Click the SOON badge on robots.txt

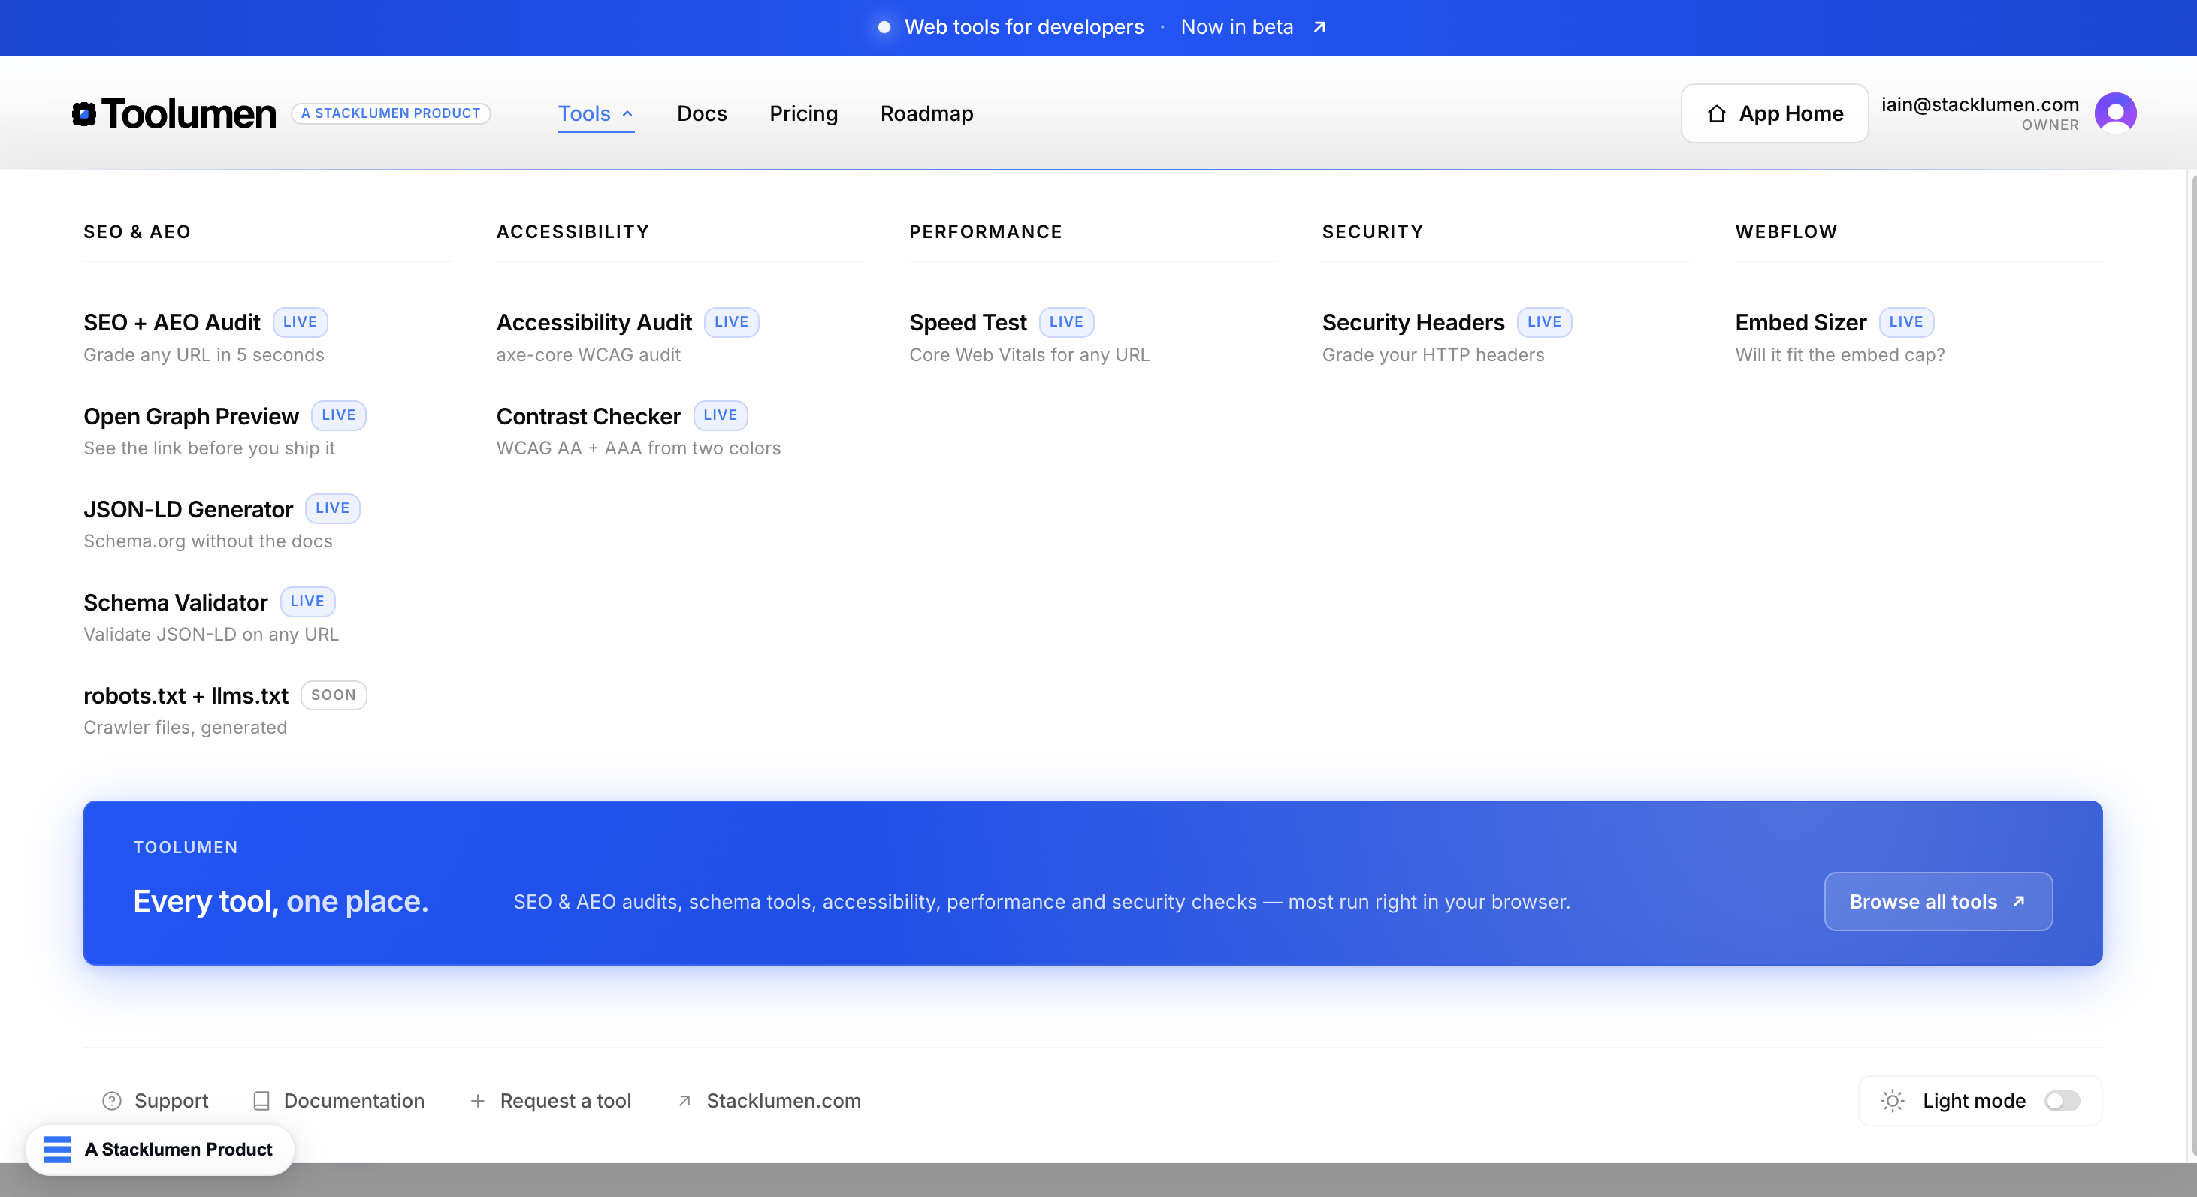(x=334, y=695)
